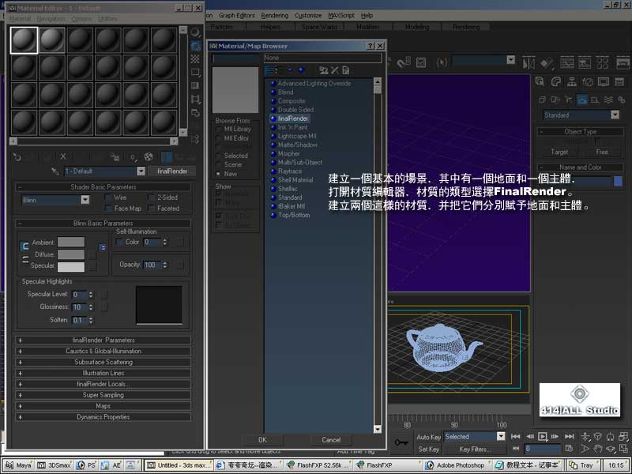The image size is (632, 474).
Task: Toggle Show Map in Viewport icon
Action: click(x=149, y=156)
